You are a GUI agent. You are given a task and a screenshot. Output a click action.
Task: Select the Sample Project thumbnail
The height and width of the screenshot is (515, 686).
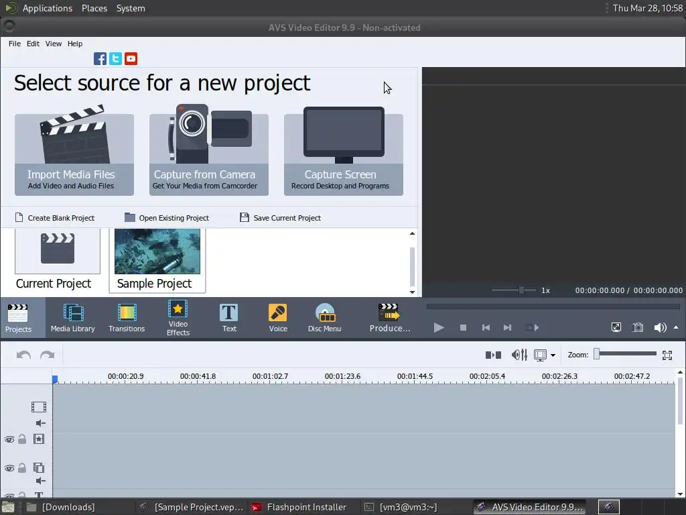[157, 260]
